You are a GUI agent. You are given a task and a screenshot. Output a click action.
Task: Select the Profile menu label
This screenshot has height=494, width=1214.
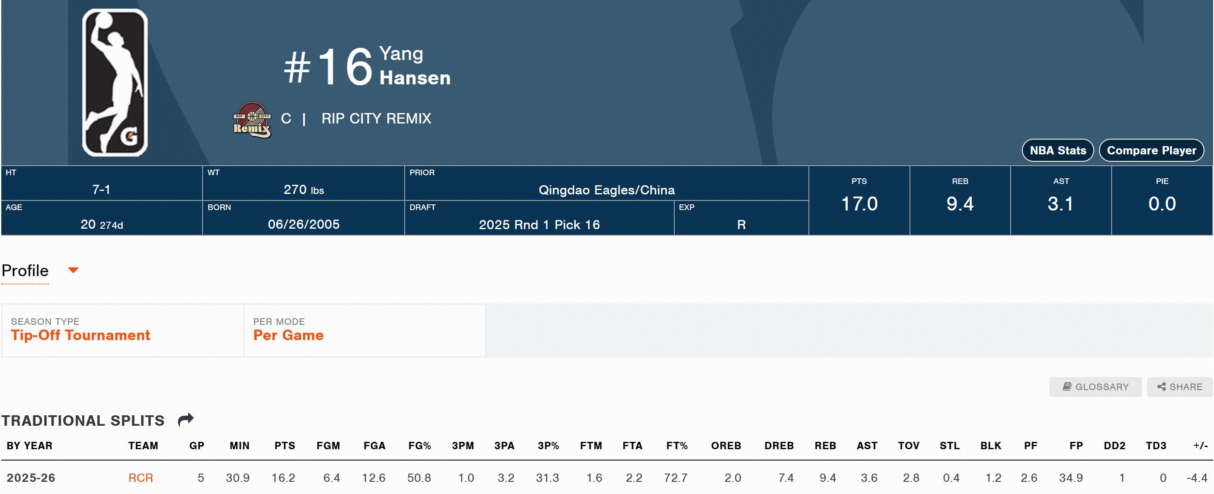point(25,270)
